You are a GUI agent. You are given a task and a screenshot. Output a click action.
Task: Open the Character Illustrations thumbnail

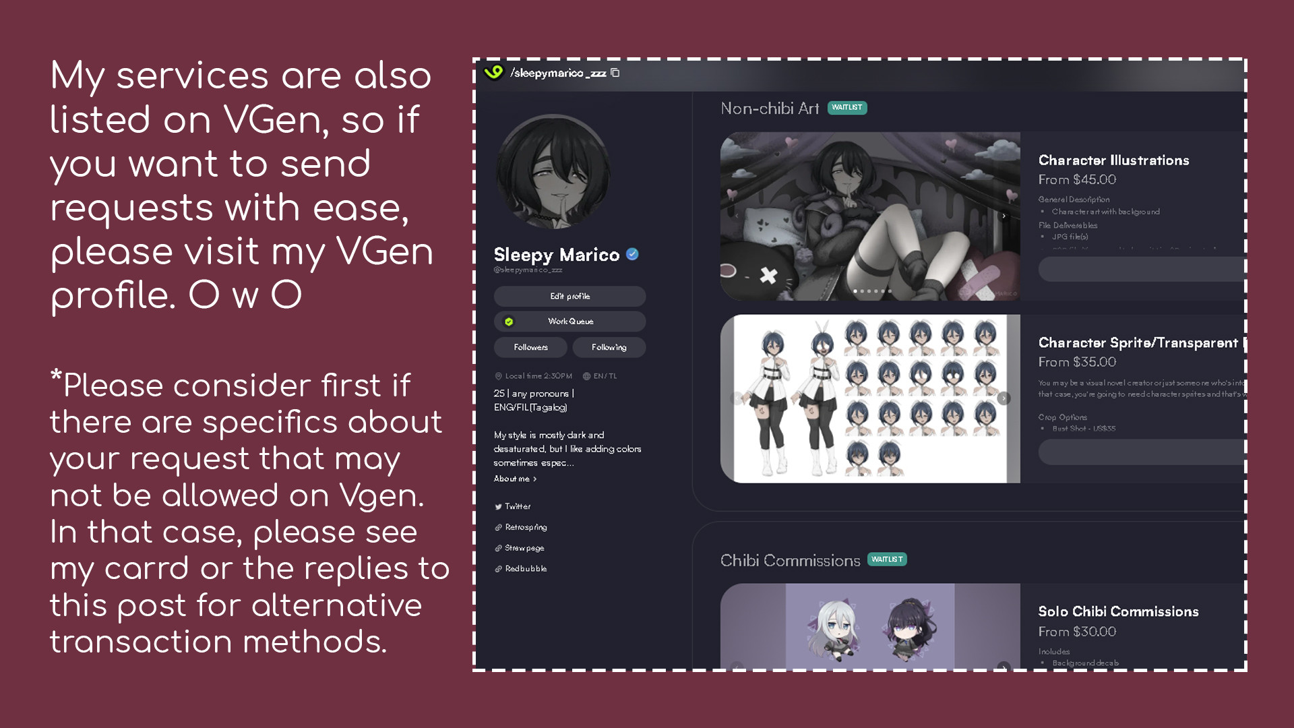[x=870, y=216]
